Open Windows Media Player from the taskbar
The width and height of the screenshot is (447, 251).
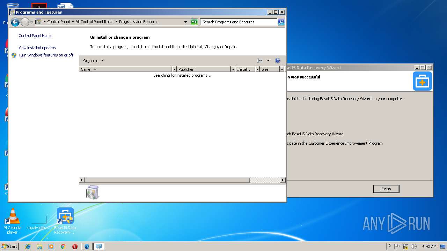(x=51, y=246)
